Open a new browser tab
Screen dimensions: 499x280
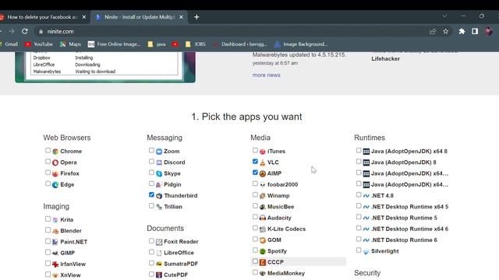pyautogui.click(x=196, y=17)
